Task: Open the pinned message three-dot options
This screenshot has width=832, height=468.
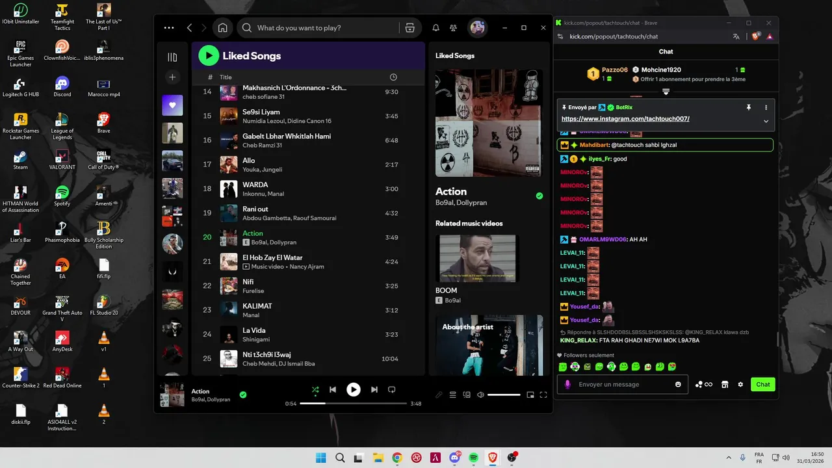Action: [x=766, y=107]
